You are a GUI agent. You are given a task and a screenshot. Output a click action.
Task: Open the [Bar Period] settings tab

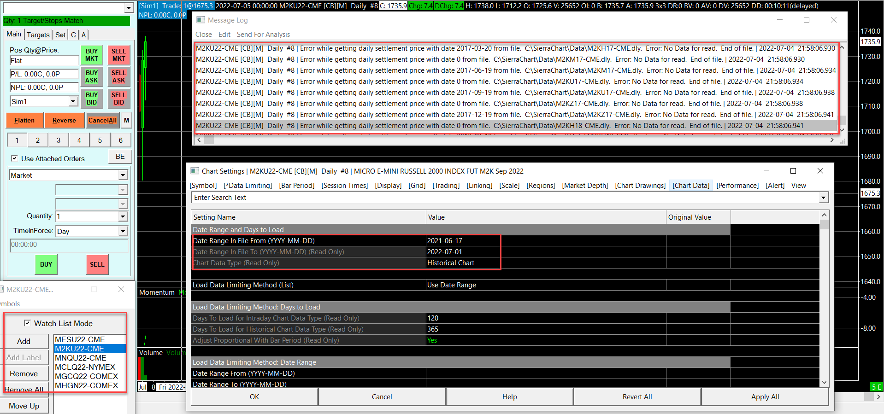pos(297,185)
